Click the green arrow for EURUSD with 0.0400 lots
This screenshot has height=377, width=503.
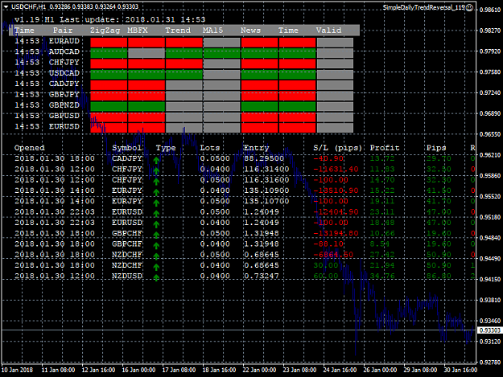[156, 224]
